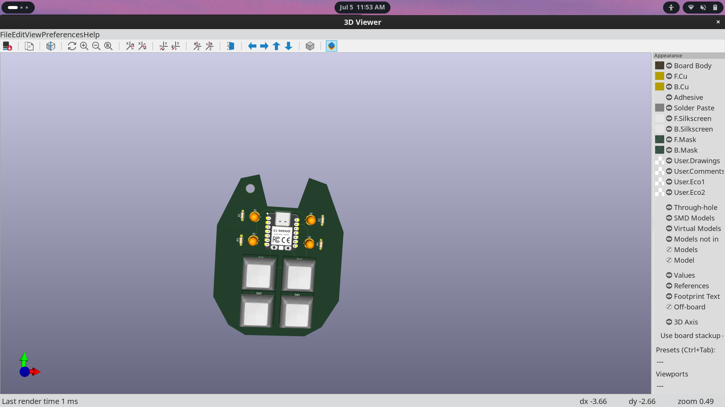Screen dimensions: 725x407
Task: Open the View menu
Action: 33,35
